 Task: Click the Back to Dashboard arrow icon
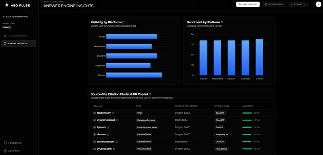coord(4,16)
